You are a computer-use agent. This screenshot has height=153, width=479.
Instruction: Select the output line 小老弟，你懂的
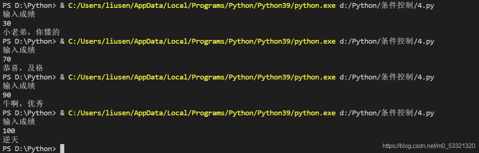pos(31,32)
